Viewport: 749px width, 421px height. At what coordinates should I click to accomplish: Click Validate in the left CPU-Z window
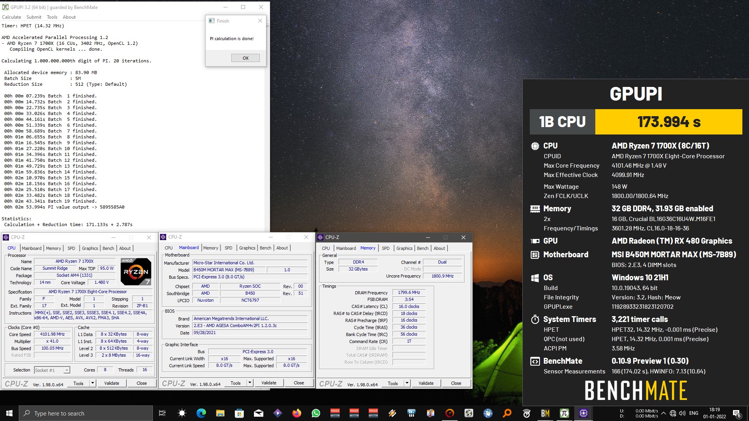(112, 383)
